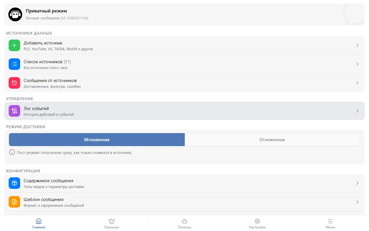Image resolution: width=369 pixels, height=231 pixels.
Task: Click the Приватный режим header title
Action: [46, 11]
